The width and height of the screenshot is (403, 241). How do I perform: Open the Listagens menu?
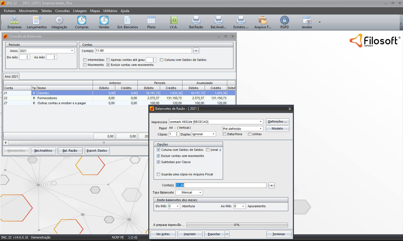pos(80,11)
